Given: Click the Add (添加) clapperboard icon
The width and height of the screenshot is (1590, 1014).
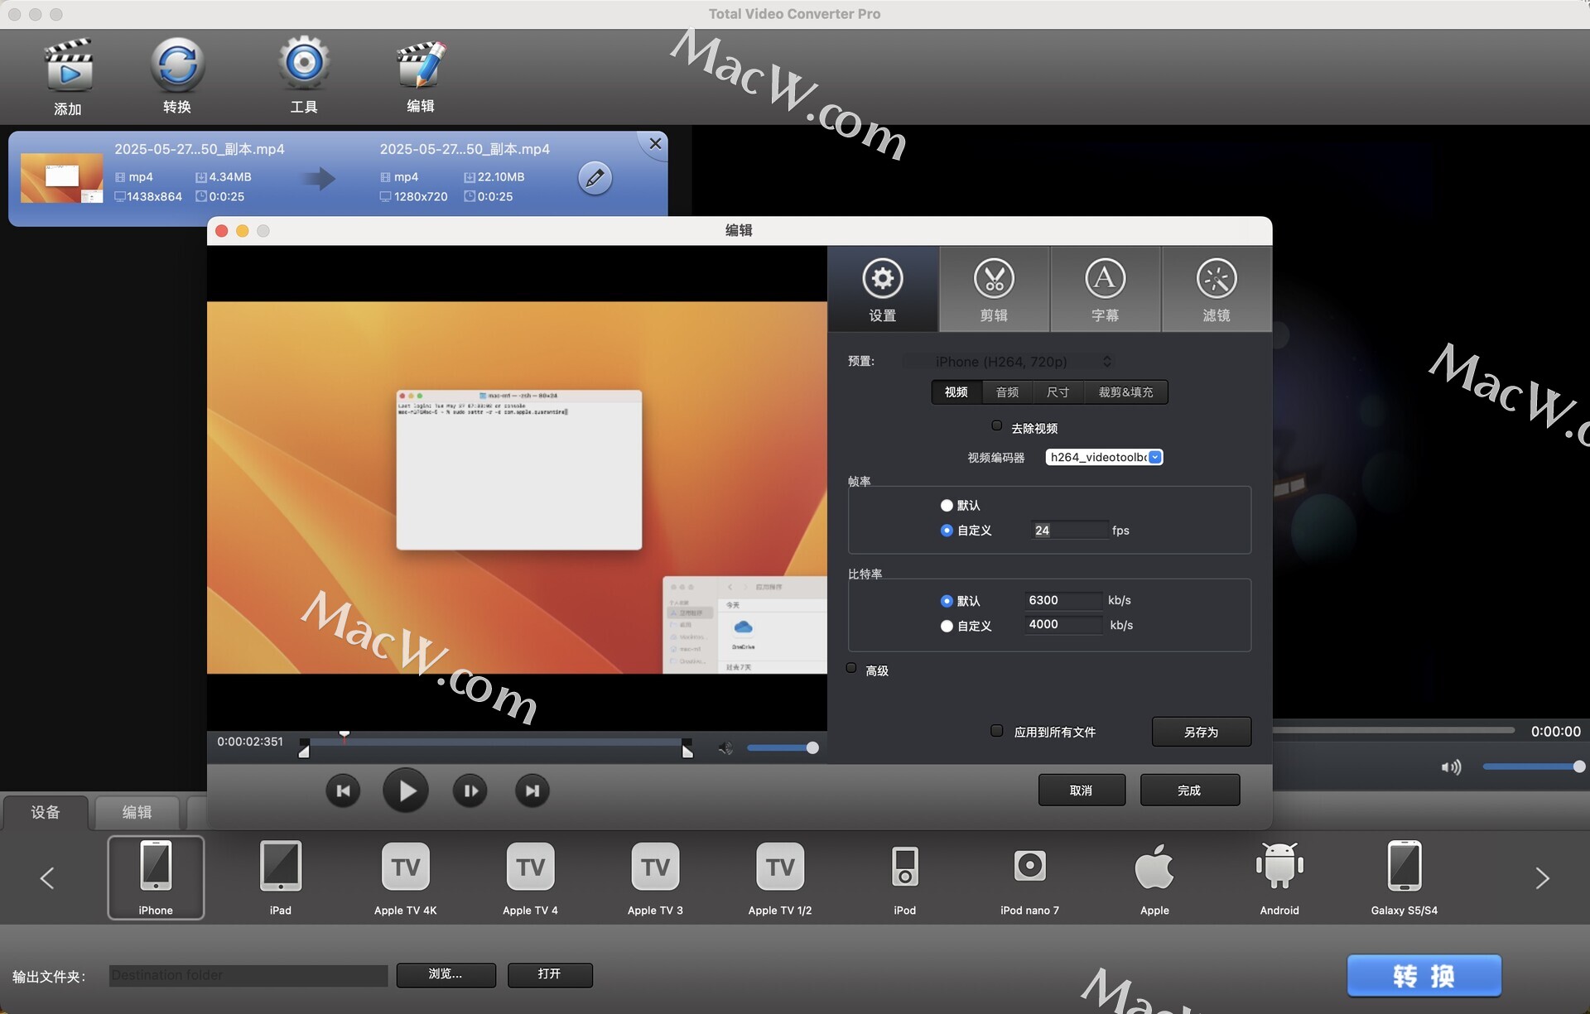Looking at the screenshot, I should 68,66.
